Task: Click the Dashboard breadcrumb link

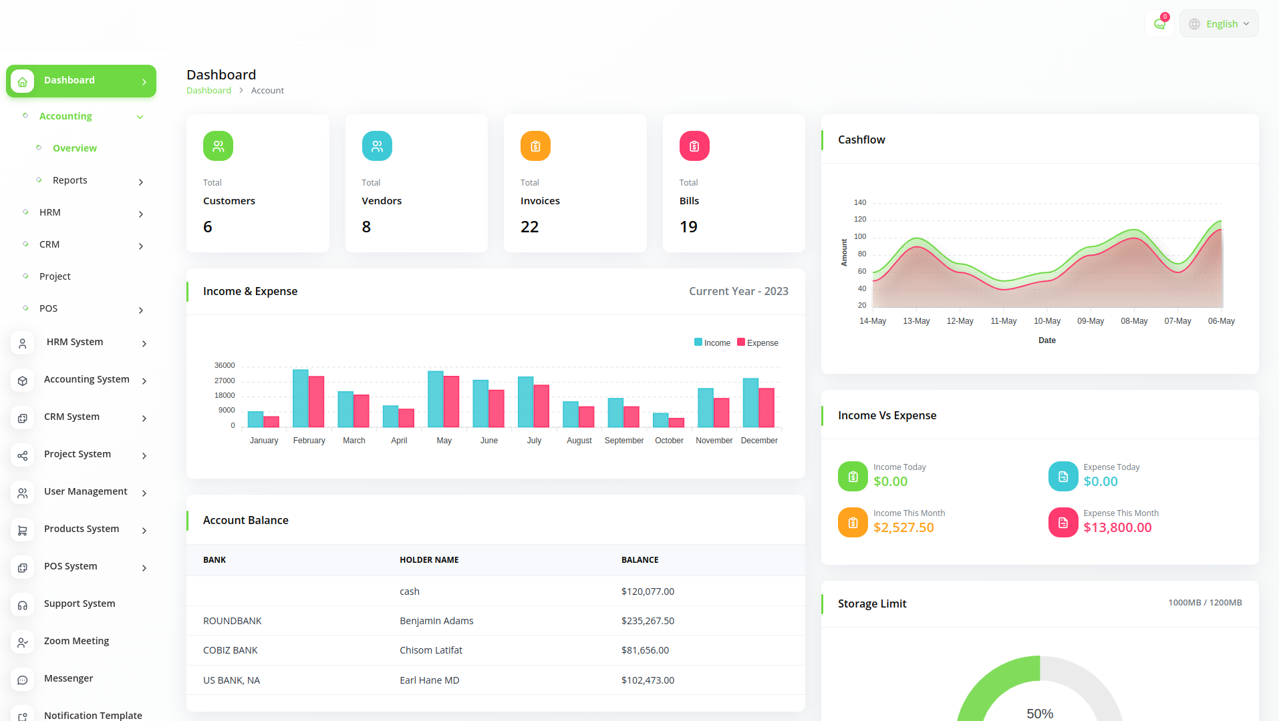Action: [x=208, y=90]
